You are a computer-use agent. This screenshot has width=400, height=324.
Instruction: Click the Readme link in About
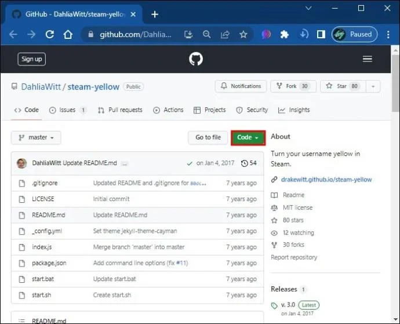pyautogui.click(x=293, y=195)
